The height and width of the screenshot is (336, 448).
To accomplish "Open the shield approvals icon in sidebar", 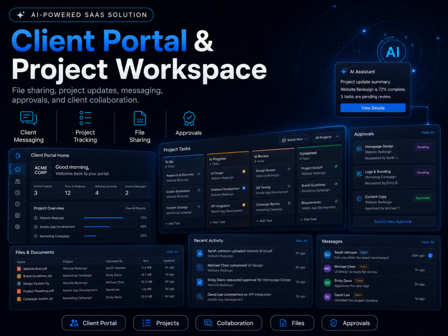I will [17, 204].
